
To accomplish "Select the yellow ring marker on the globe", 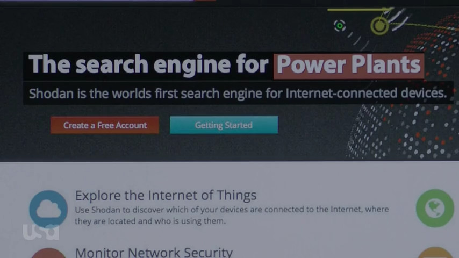I will pyautogui.click(x=379, y=26).
